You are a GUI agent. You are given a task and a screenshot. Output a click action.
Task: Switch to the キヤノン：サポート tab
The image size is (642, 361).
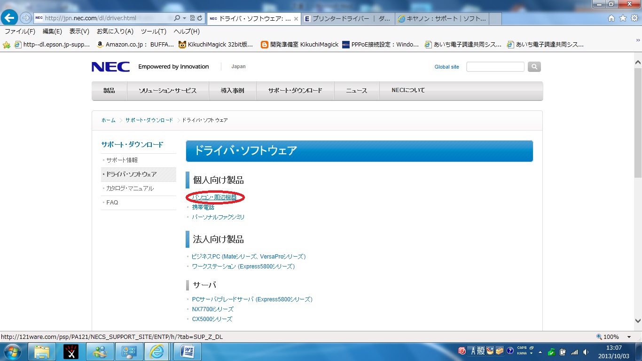click(442, 18)
